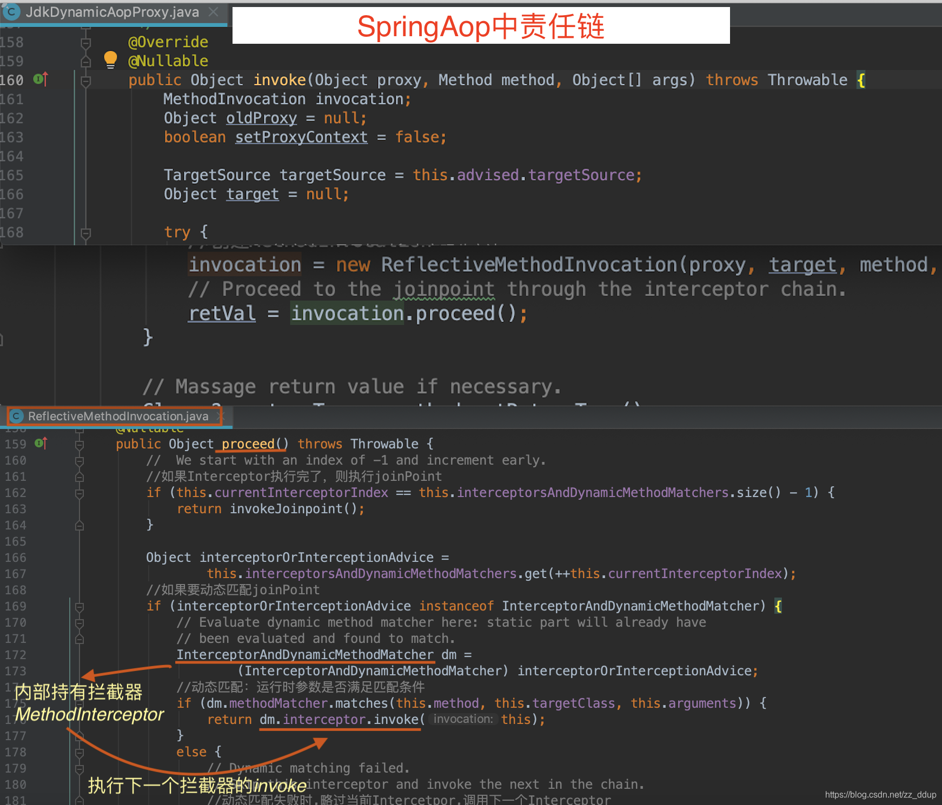Image resolution: width=942 pixels, height=805 pixels.
Task: Click the methodMatcher field on line 175
Action: [278, 703]
